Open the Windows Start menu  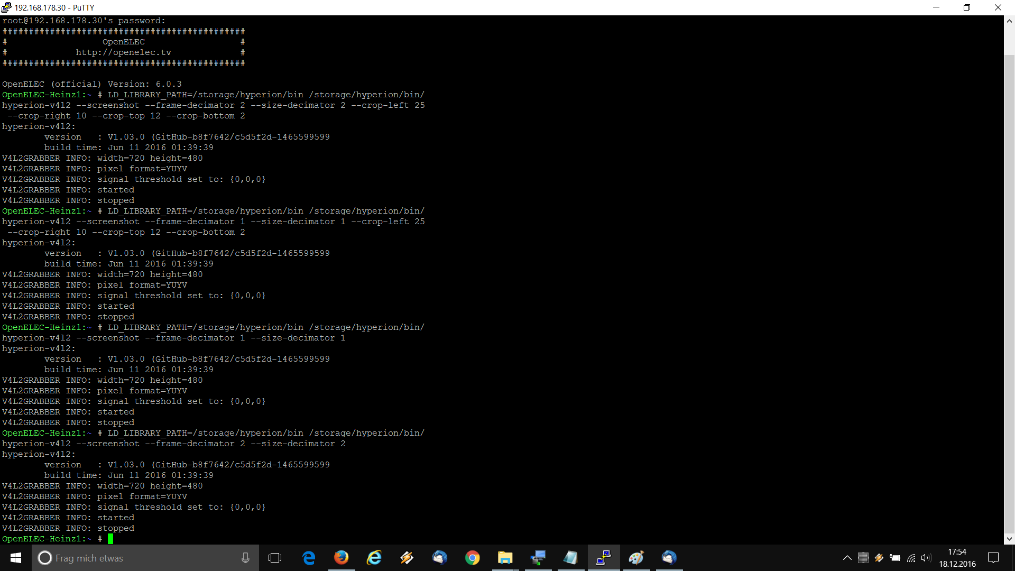[16, 558]
